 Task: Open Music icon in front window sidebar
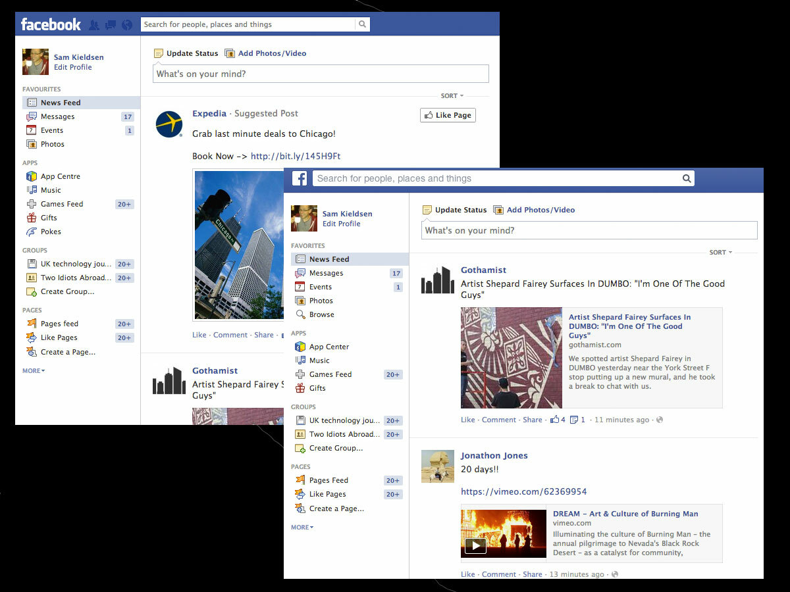pos(300,360)
